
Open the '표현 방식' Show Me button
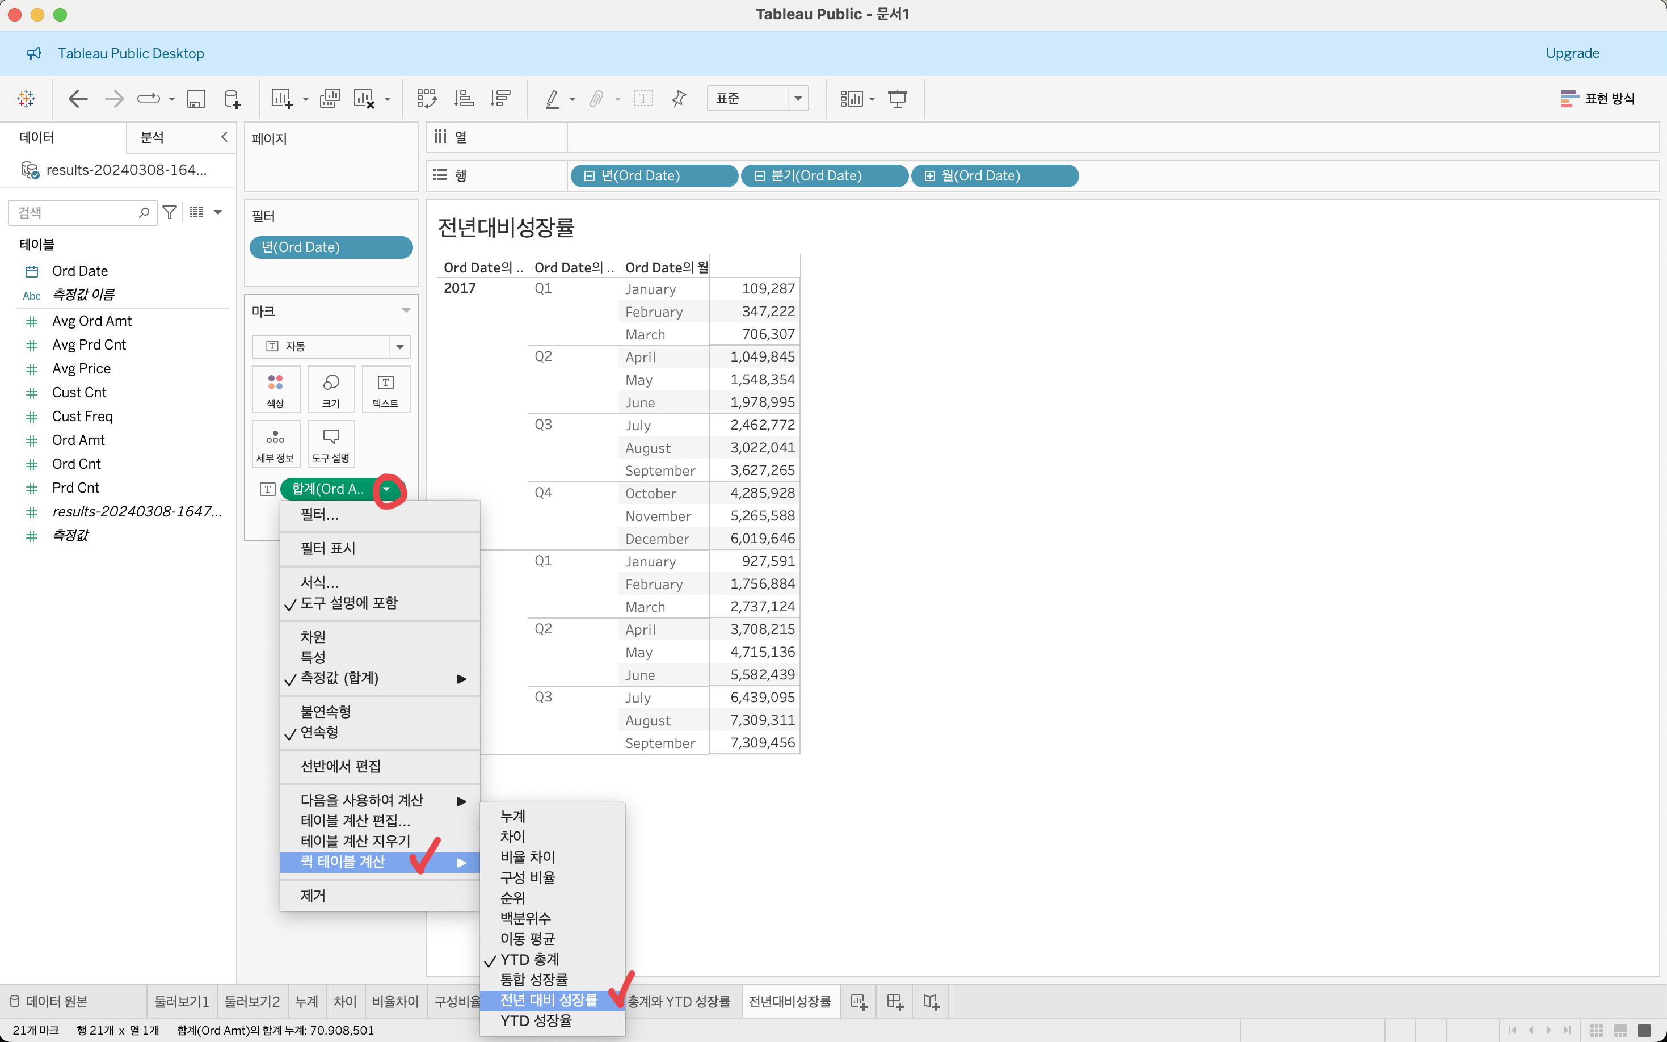click(x=1598, y=99)
